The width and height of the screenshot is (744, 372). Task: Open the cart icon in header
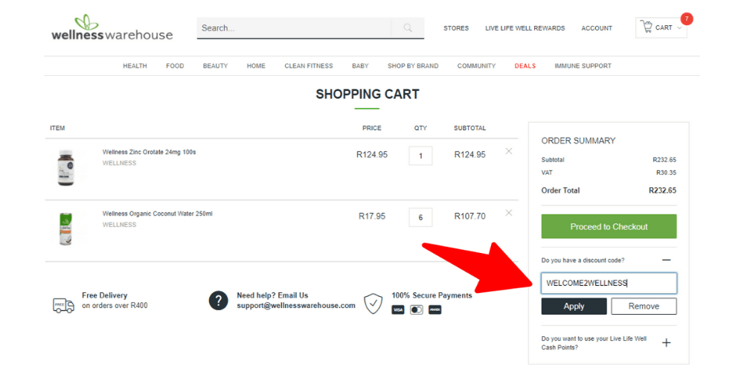pos(647,27)
